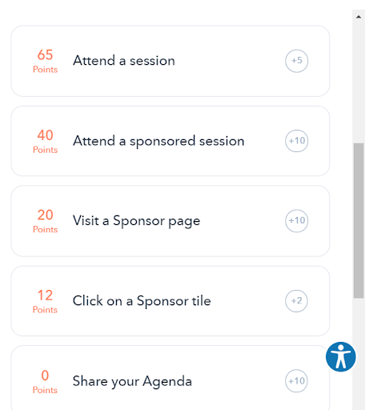Click the 0 Points score
365x410 pixels.
(x=45, y=382)
